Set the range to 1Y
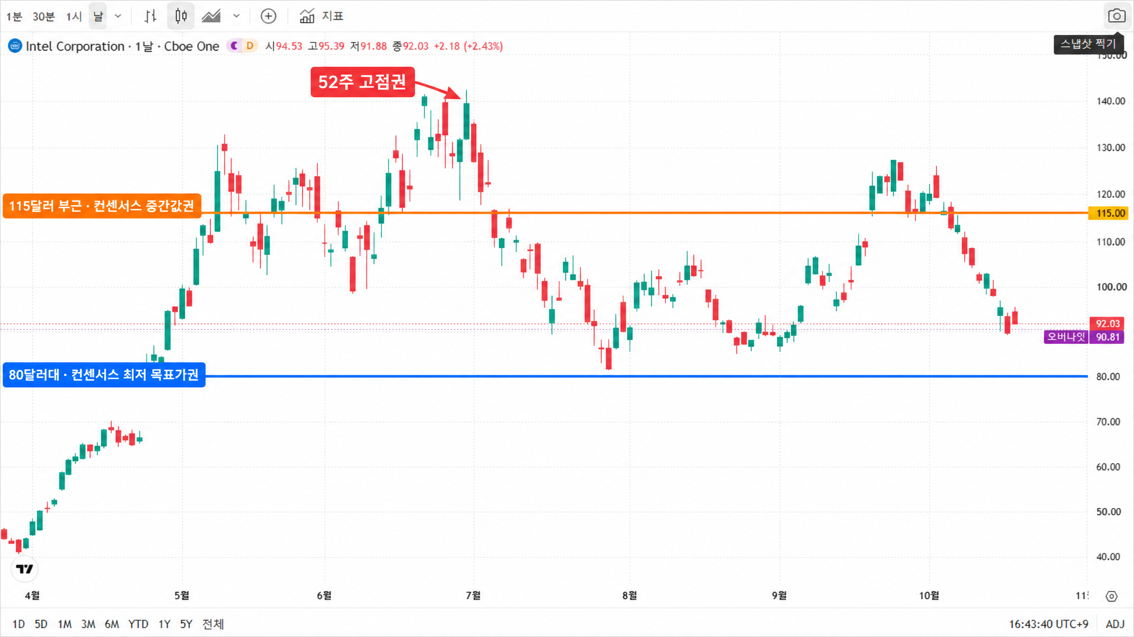 pos(164,624)
